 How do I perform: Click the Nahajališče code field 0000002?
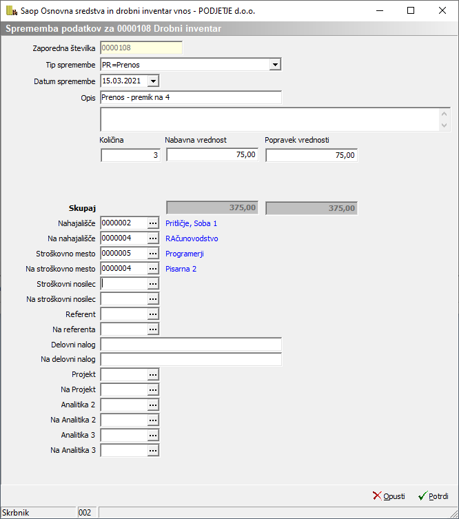pyautogui.click(x=124, y=223)
